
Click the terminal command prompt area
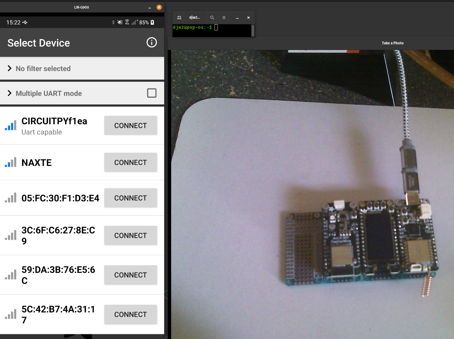click(212, 30)
